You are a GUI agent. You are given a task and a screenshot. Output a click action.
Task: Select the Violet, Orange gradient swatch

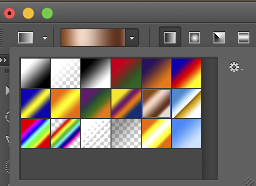(x=156, y=73)
